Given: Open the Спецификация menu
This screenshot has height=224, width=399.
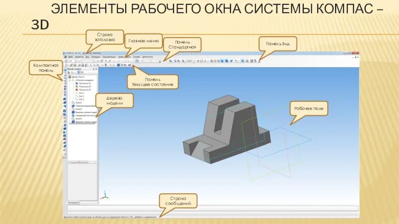Looking at the screenshot, I should coord(109,57).
